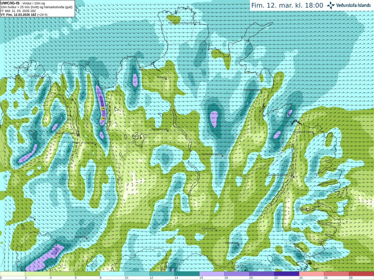
Task: Click the 0–2 m/s legend color
Action: tap(13, 274)
